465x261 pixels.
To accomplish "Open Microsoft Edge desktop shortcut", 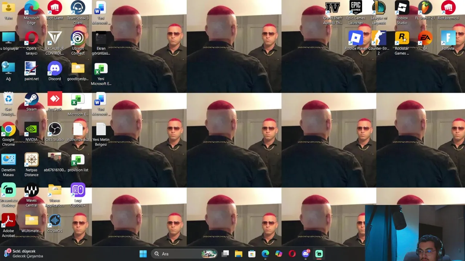I will pyautogui.click(x=32, y=13).
